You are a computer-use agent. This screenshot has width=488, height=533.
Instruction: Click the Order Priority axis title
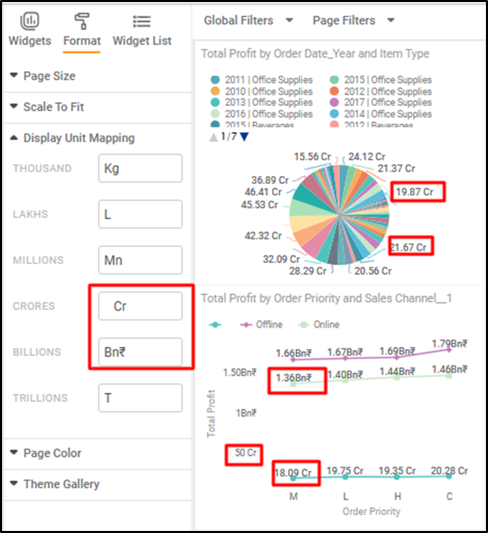point(371,512)
